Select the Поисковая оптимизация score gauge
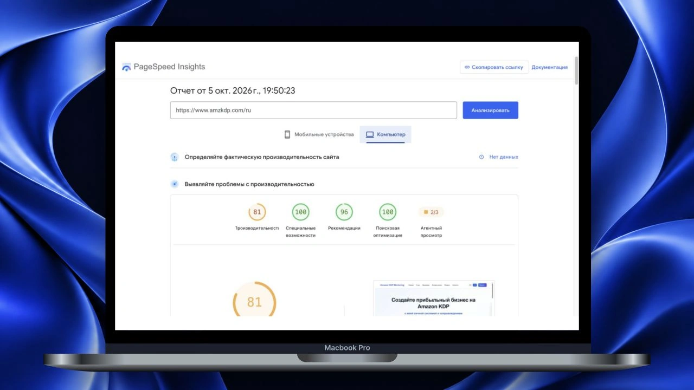This screenshot has height=390, width=694. click(x=388, y=212)
